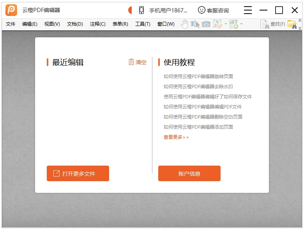This screenshot has height=229, width=304.
Task: Open the 表单(R) menu
Action: [120, 24]
